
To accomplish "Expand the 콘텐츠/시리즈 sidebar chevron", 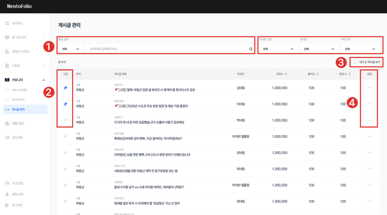I will (43, 52).
